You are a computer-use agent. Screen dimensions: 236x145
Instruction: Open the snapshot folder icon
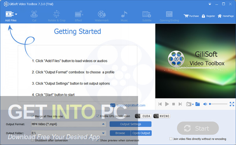click(197, 104)
